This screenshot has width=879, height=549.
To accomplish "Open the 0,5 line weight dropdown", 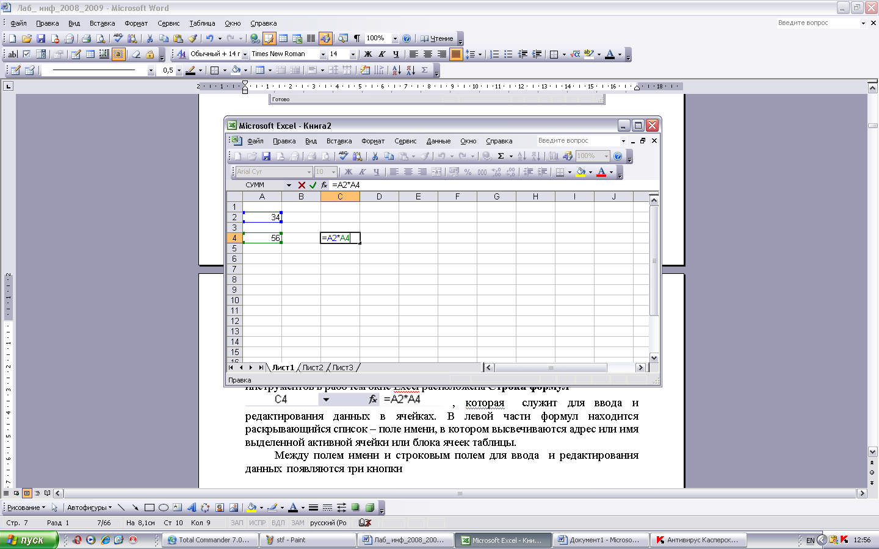I will [179, 71].
